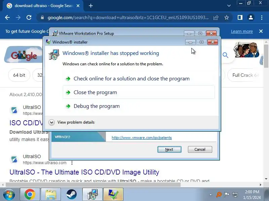Go forward in Chrome browser

tap(18, 17)
